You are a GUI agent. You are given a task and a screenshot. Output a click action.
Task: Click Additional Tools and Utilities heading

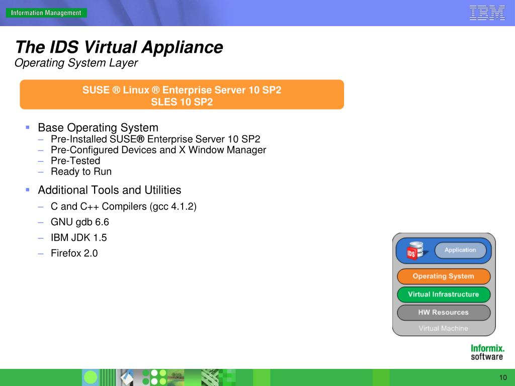click(x=109, y=190)
